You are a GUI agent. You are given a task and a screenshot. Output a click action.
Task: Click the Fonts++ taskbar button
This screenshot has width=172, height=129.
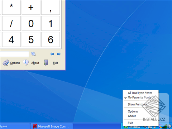click(15, 126)
